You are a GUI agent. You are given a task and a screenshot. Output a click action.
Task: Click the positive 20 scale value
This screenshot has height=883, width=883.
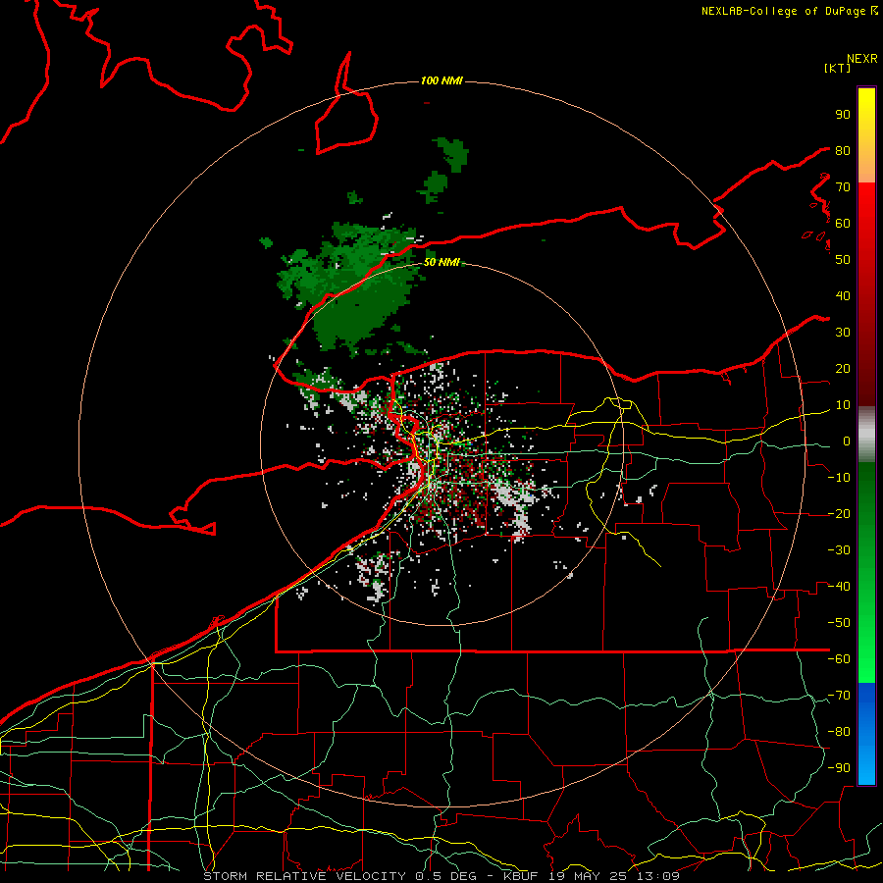pyautogui.click(x=843, y=369)
